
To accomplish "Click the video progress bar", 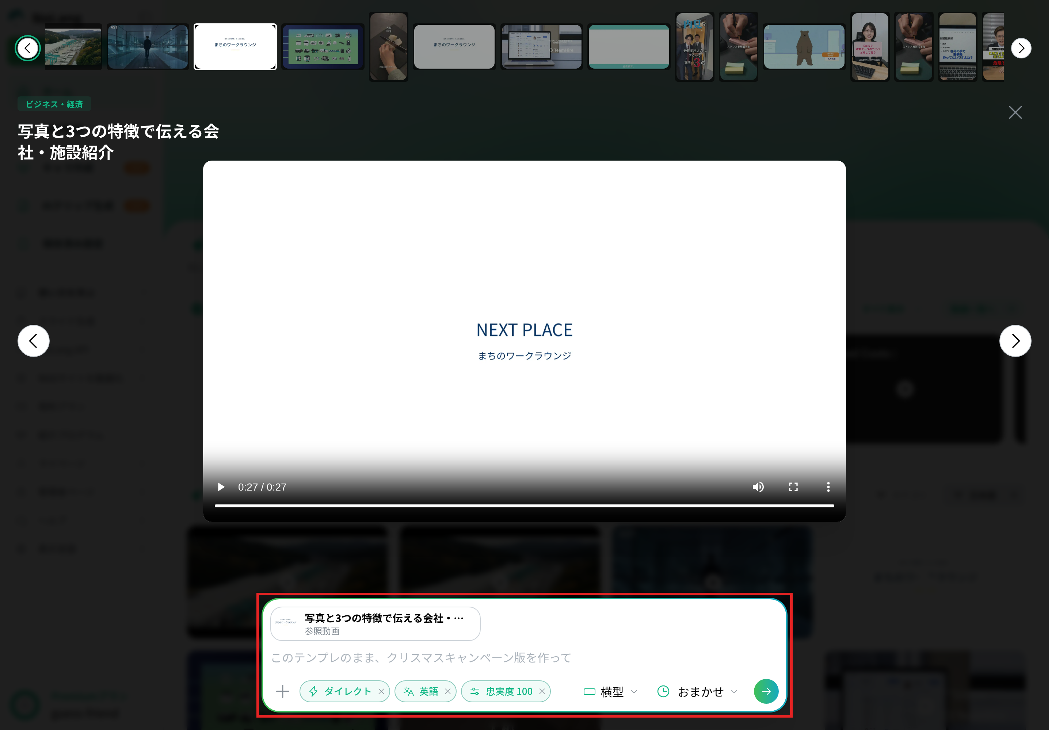I will coord(524,506).
